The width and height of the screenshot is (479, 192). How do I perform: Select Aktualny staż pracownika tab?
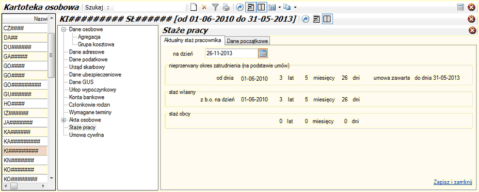[193, 40]
